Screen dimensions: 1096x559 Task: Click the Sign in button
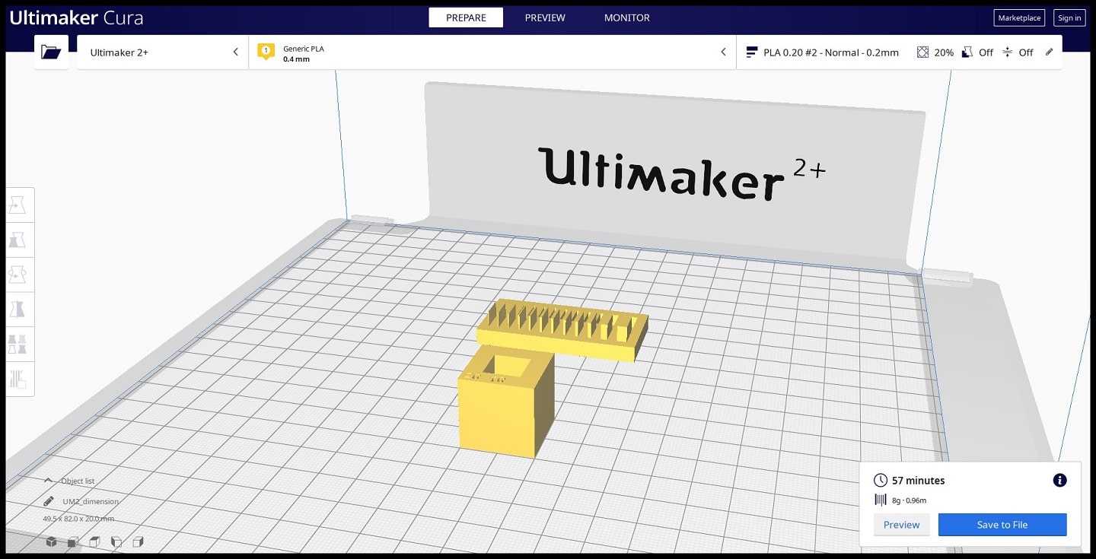point(1069,18)
